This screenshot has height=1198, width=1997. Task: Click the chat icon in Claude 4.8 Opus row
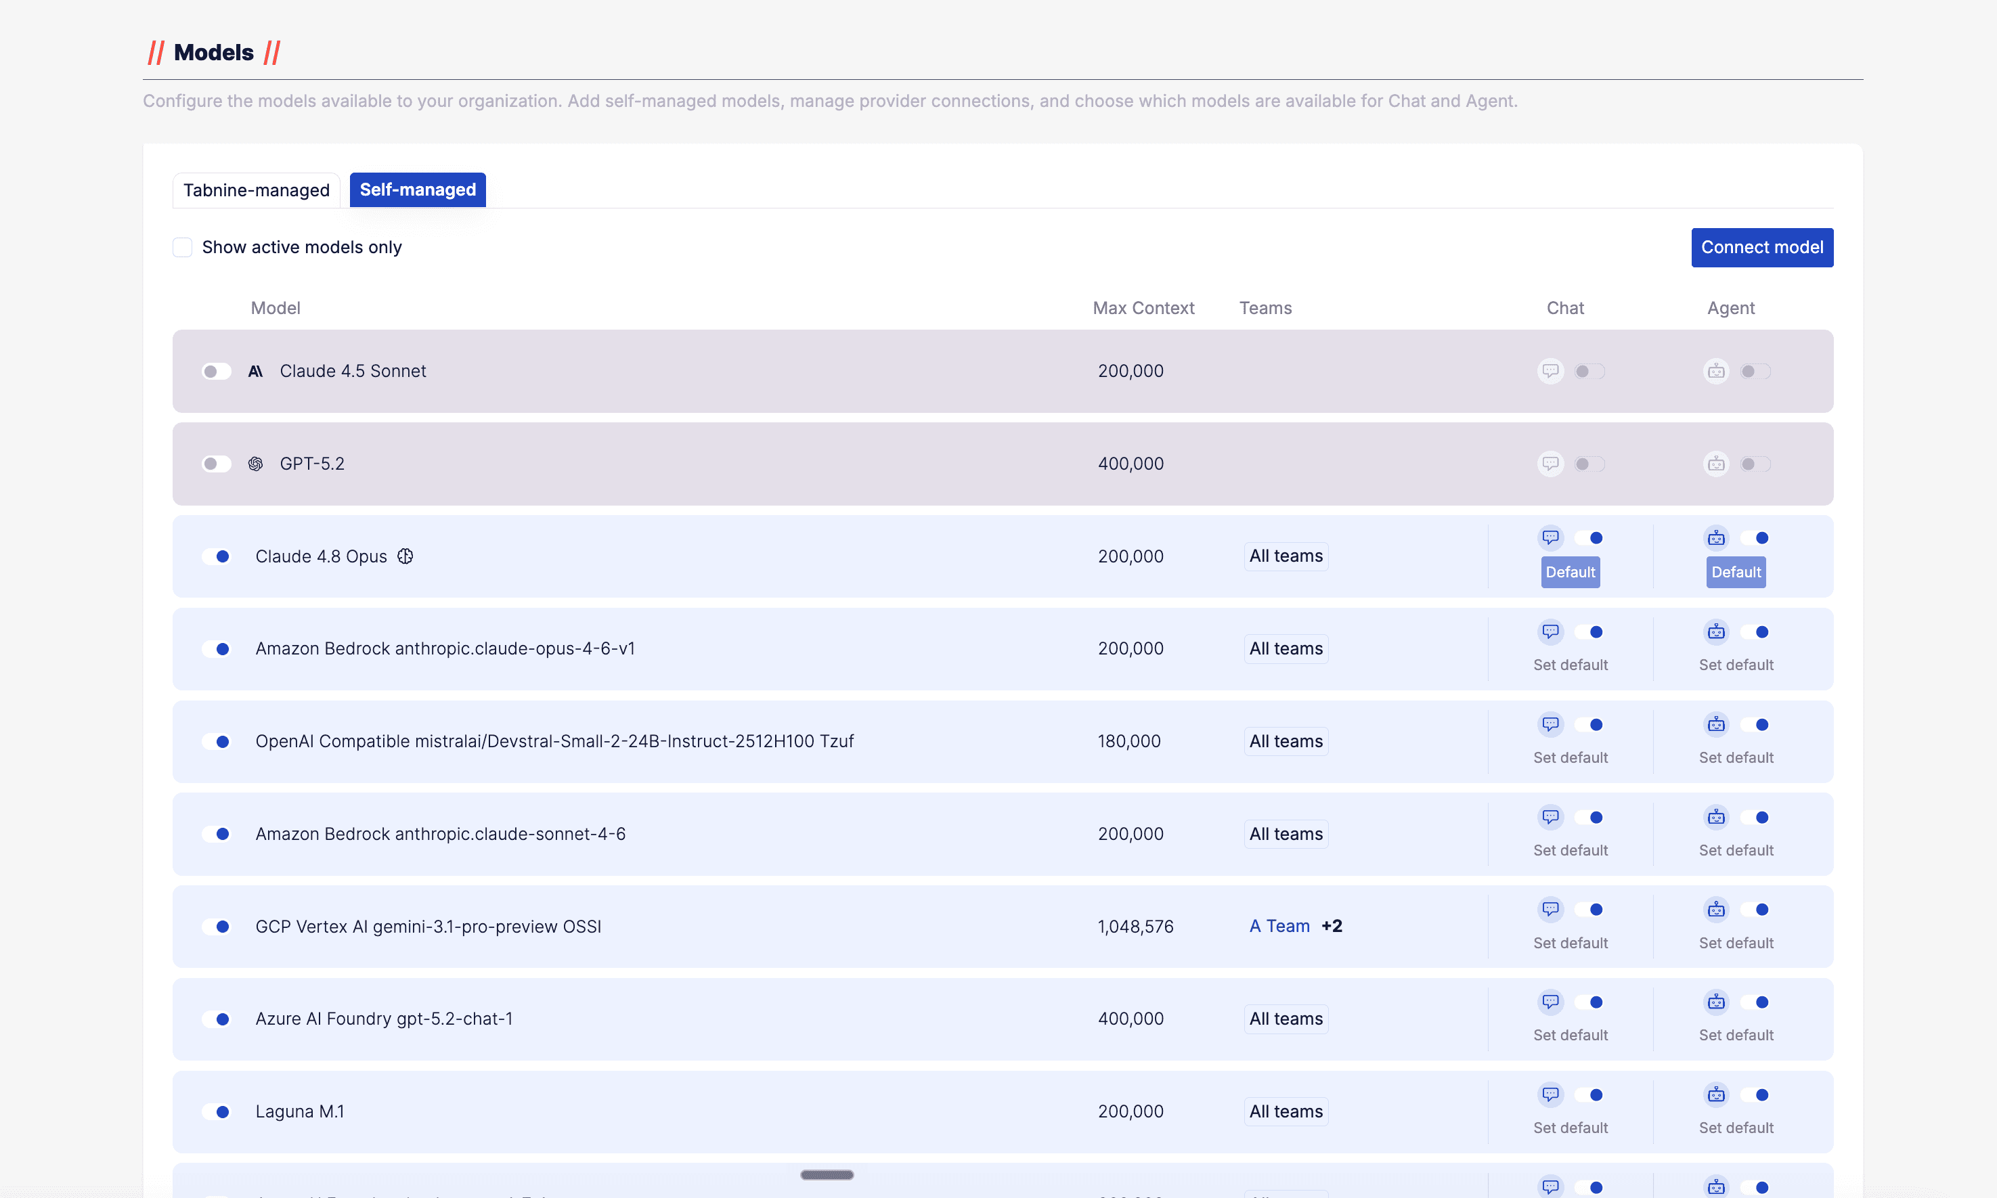click(1551, 537)
